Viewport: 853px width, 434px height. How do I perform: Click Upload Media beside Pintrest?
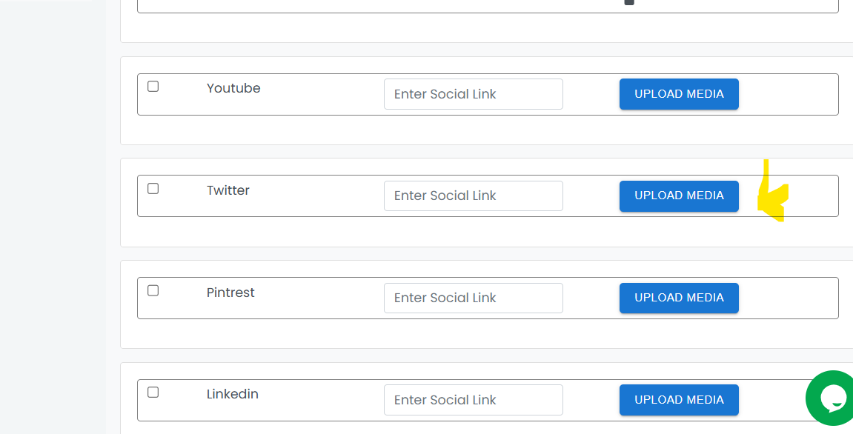[679, 298]
